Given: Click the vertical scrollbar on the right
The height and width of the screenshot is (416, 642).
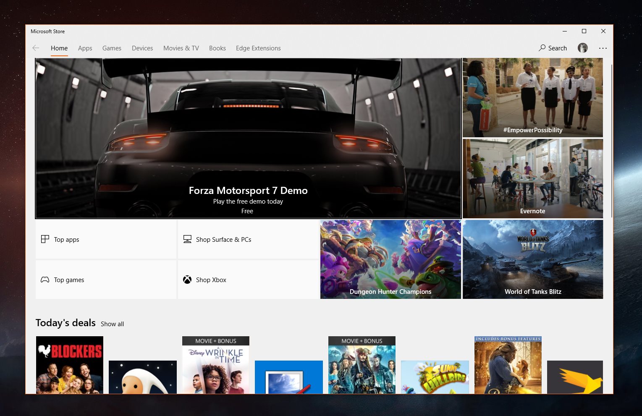Looking at the screenshot, I should pos(611,141).
